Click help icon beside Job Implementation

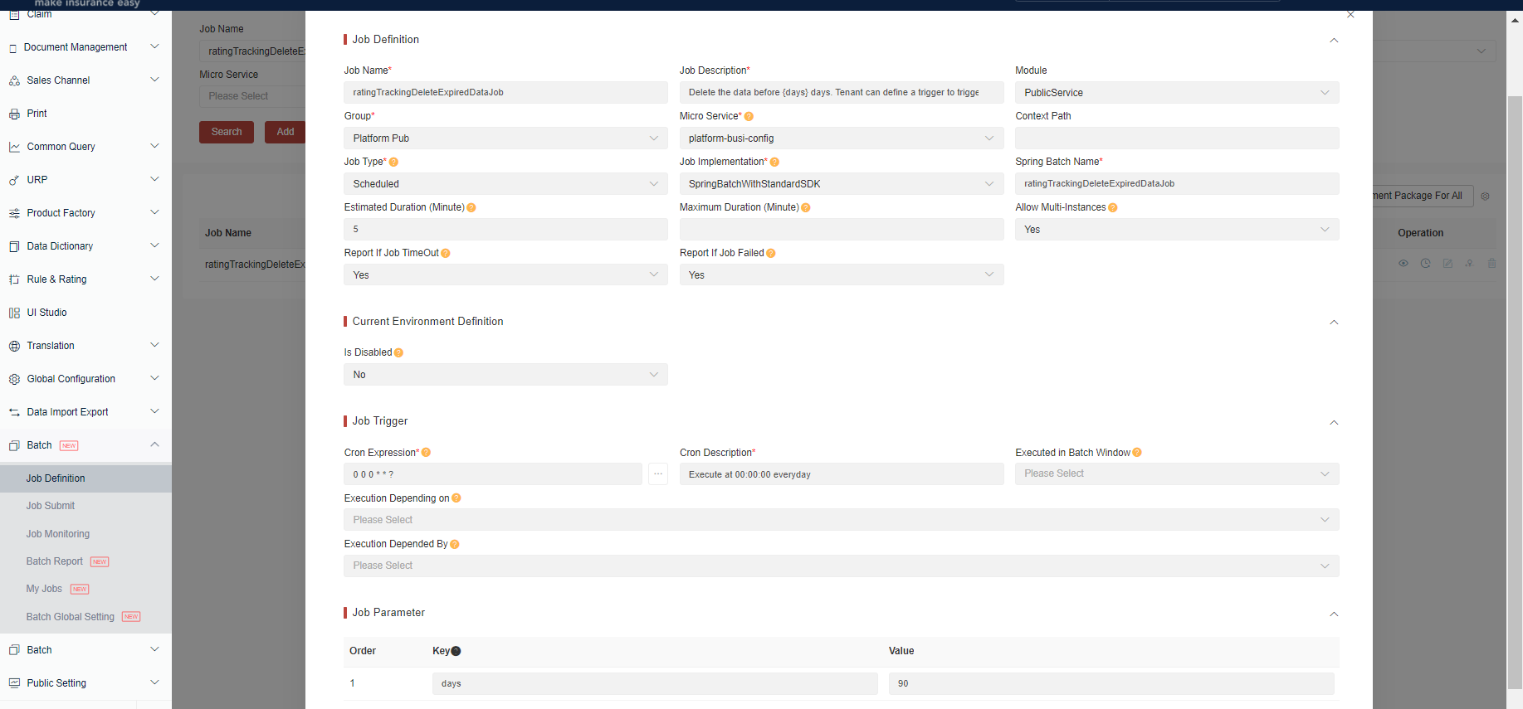[774, 163]
